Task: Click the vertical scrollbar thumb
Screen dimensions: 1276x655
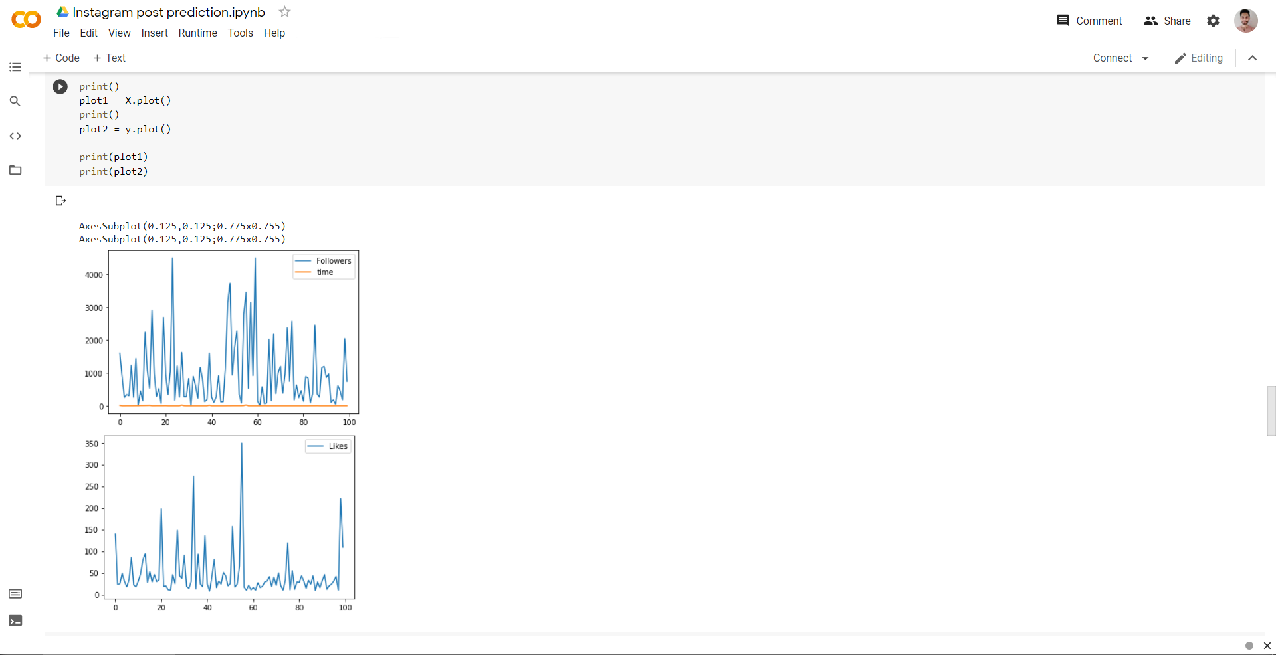Action: (x=1271, y=411)
